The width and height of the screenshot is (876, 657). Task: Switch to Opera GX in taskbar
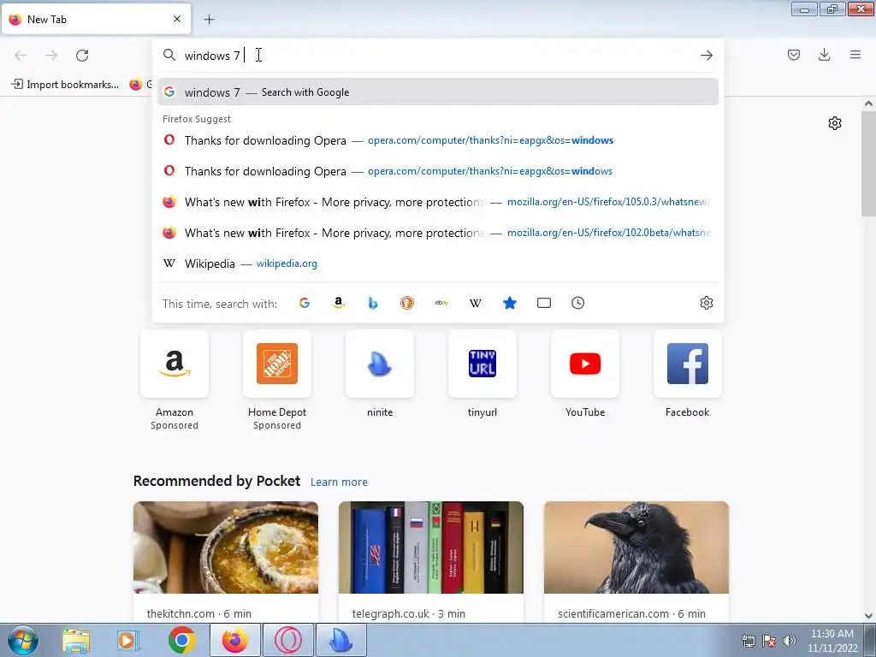[288, 641]
